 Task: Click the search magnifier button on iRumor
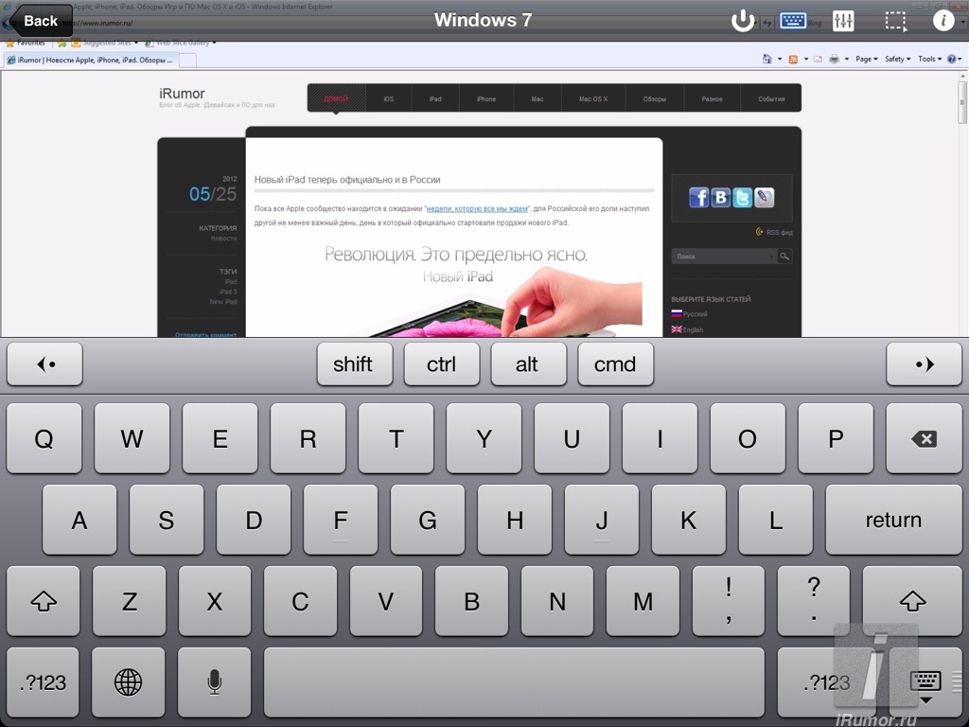[x=784, y=256]
